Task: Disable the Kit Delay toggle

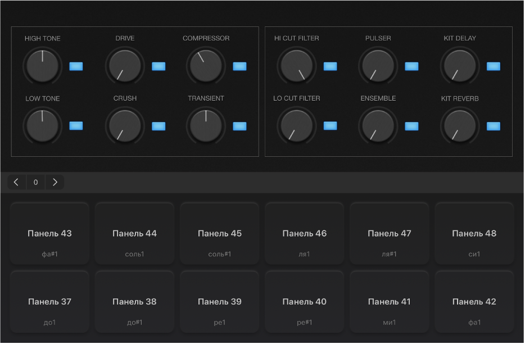Action: coord(493,66)
